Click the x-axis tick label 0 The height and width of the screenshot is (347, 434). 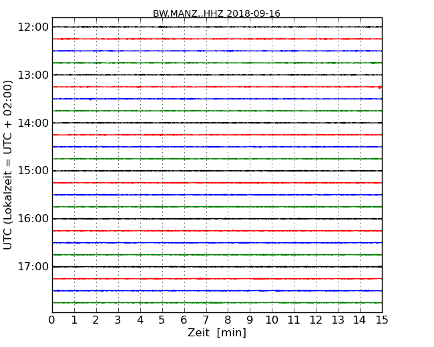(x=52, y=320)
